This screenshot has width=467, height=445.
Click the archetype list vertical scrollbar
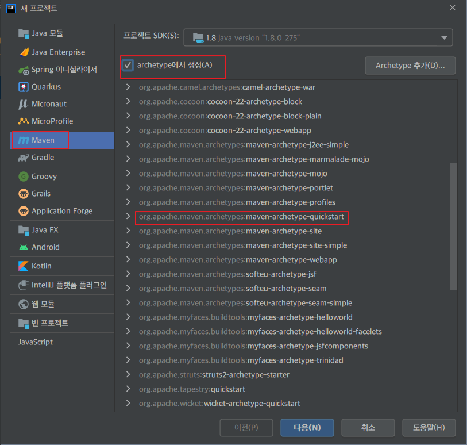tap(453, 226)
